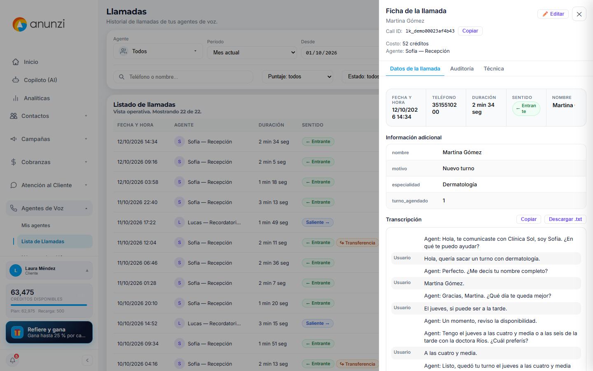Click the Analíticas bar chart icon
593x371 pixels.
pos(16,98)
